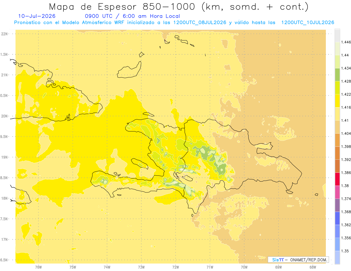Select the latitude axis label '21N'
This screenshot has width=351, height=271.
[5, 75]
